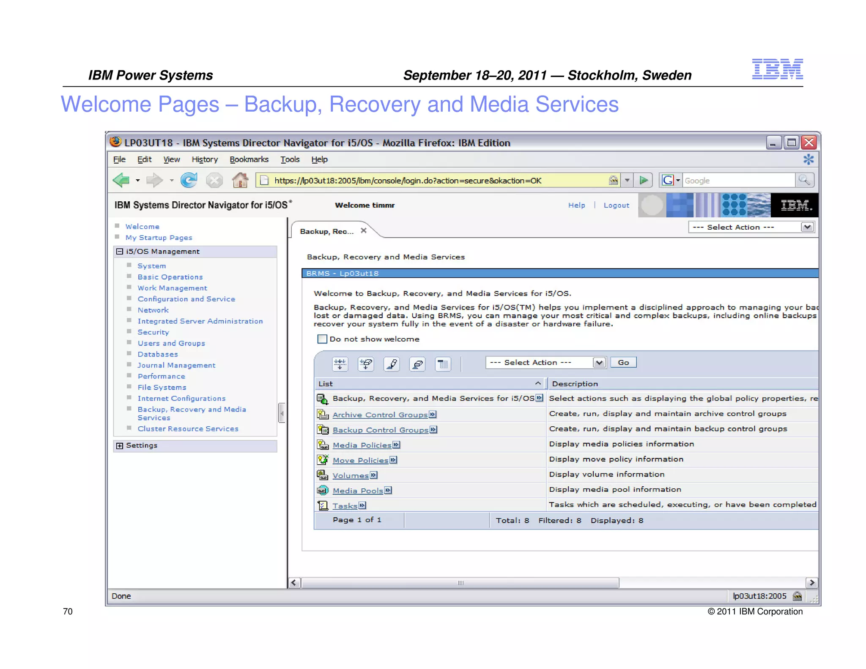The image size is (866, 669).
Task: Open the Back button history dropdown arrow
Action: point(137,181)
